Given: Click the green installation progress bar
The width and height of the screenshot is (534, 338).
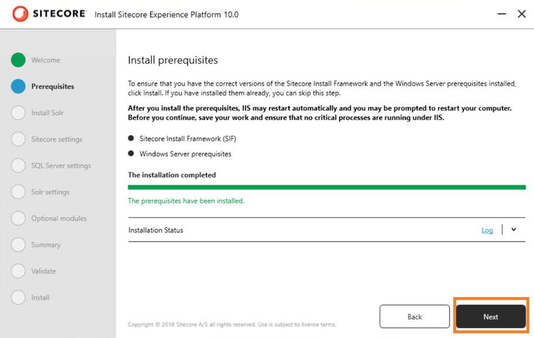Looking at the screenshot, I should (326, 187).
